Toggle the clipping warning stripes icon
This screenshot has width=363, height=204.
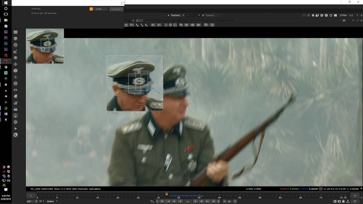click(x=313, y=15)
